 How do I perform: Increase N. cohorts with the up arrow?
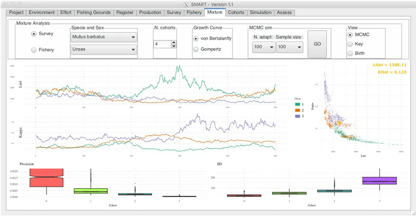click(x=174, y=42)
